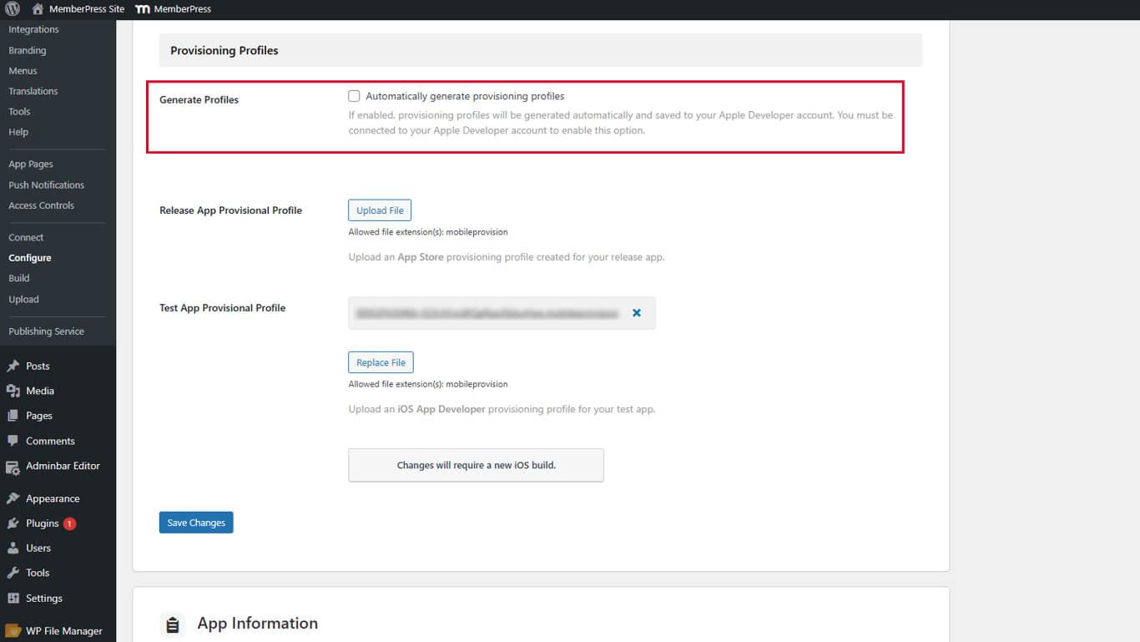This screenshot has width=1140, height=642.
Task: Upload a Release App Provisional Profile file
Action: point(380,210)
